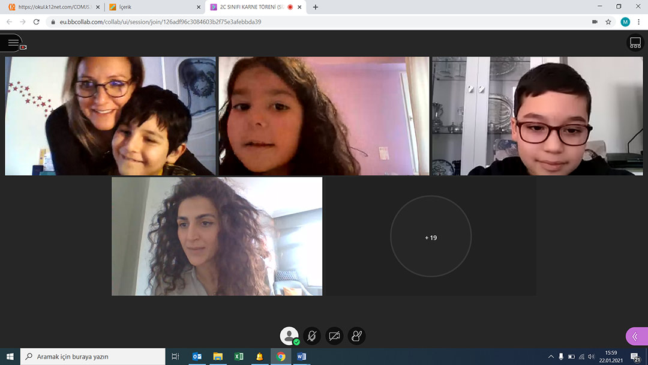This screenshot has width=648, height=365.
Task: Open my status and settings avatar
Action: click(x=289, y=336)
